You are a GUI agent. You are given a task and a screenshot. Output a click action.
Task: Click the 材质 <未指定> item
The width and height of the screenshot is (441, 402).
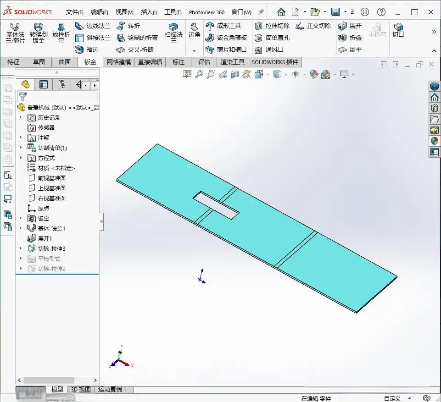51,168
